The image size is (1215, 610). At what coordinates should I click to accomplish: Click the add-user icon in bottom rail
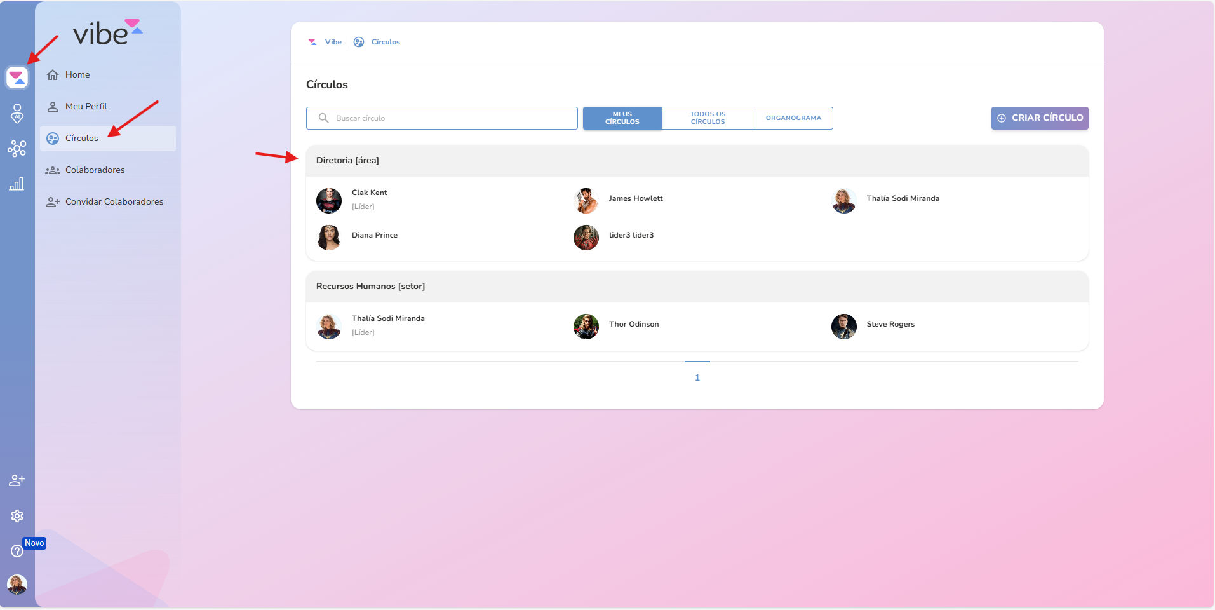click(17, 480)
